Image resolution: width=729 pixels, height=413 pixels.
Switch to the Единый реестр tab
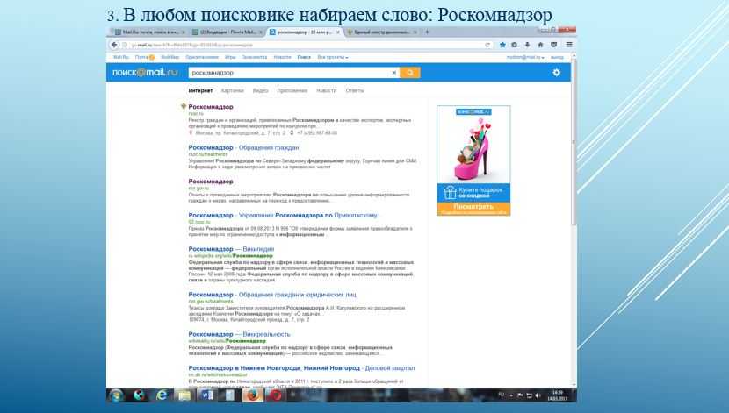382,32
